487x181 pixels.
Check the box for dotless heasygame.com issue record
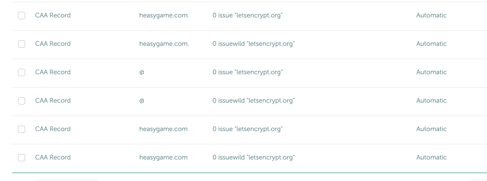[22, 129]
